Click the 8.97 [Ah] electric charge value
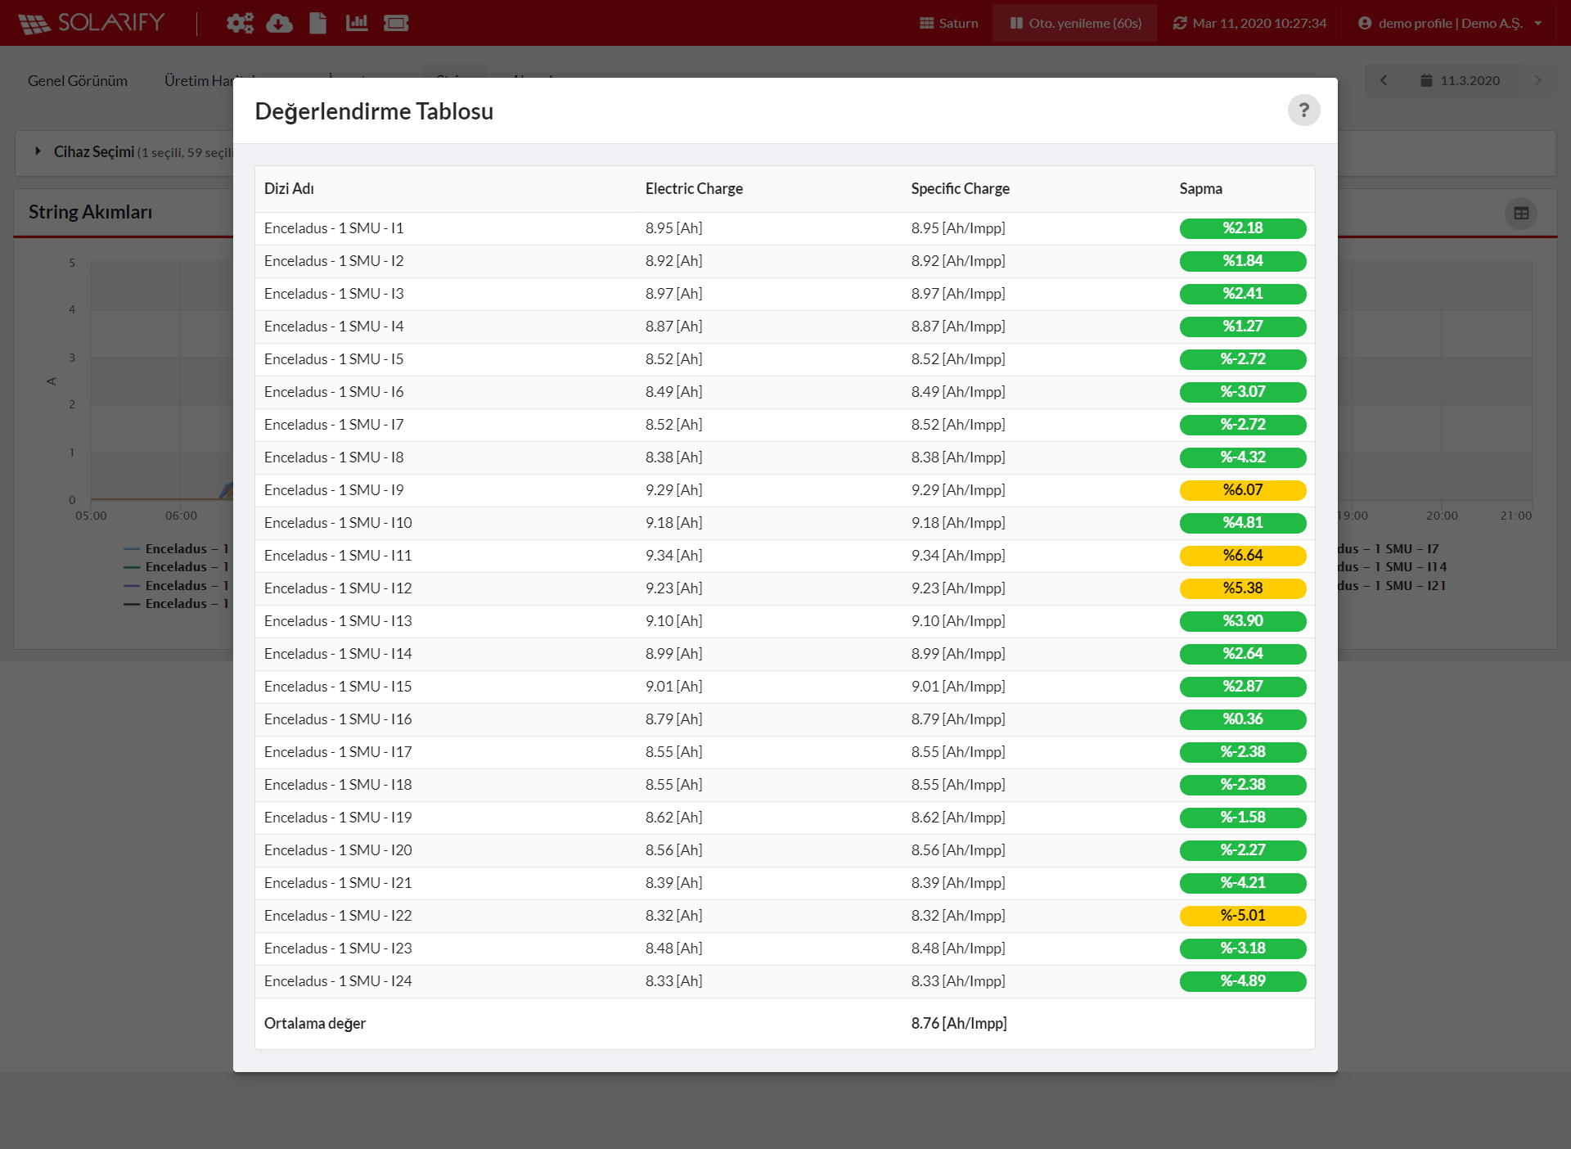This screenshot has height=1149, width=1571. click(673, 294)
